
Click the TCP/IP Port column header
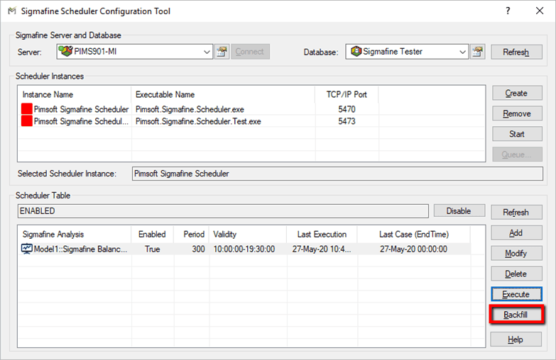coord(347,94)
